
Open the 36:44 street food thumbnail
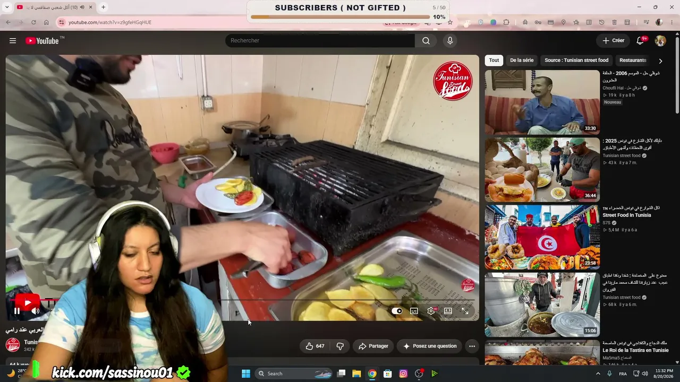[542, 169]
